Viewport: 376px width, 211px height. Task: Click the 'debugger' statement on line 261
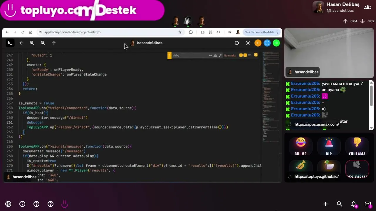[35, 122]
